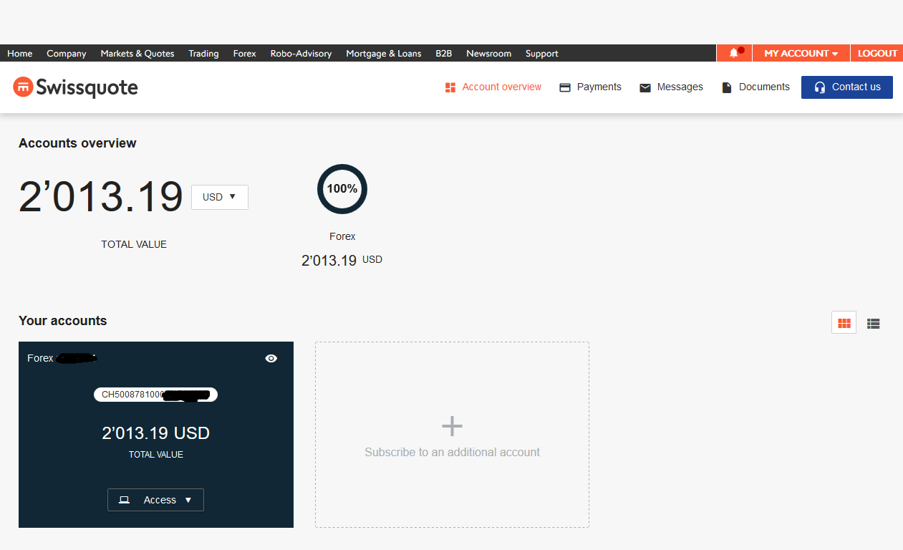The height and width of the screenshot is (550, 903).
Task: Switch accounts to grid view
Action: 844,322
